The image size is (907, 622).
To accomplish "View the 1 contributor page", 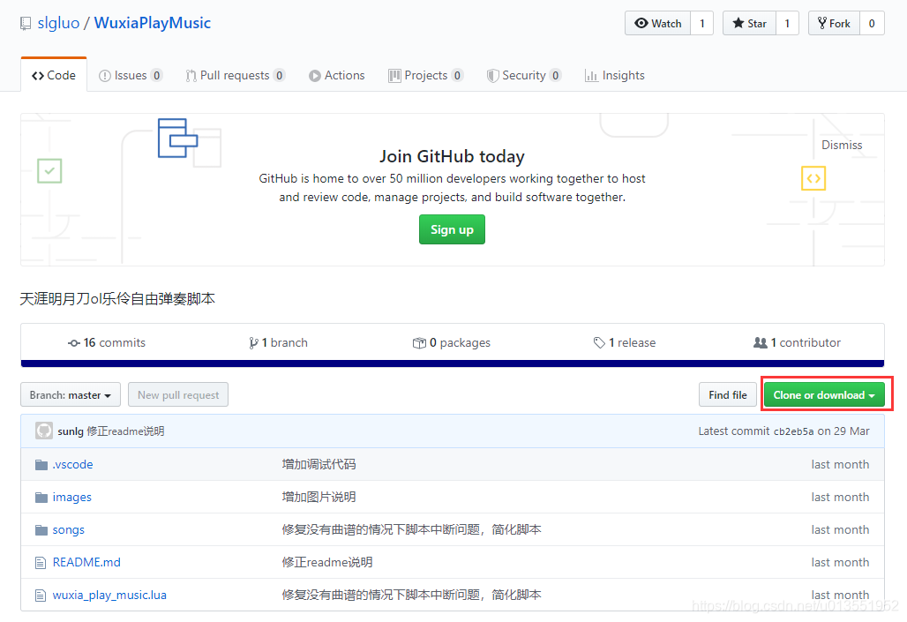I will coord(797,342).
